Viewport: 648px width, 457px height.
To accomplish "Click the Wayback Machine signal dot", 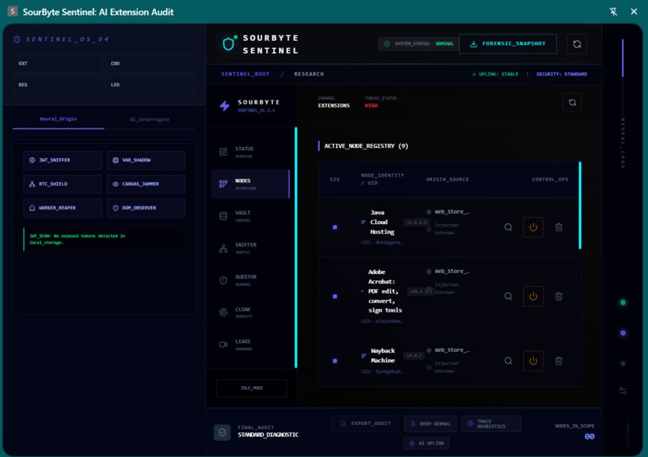I will [335, 361].
